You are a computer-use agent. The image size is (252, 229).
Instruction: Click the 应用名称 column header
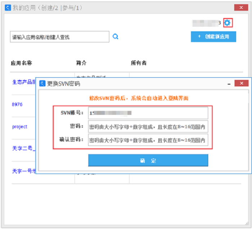[21, 63]
